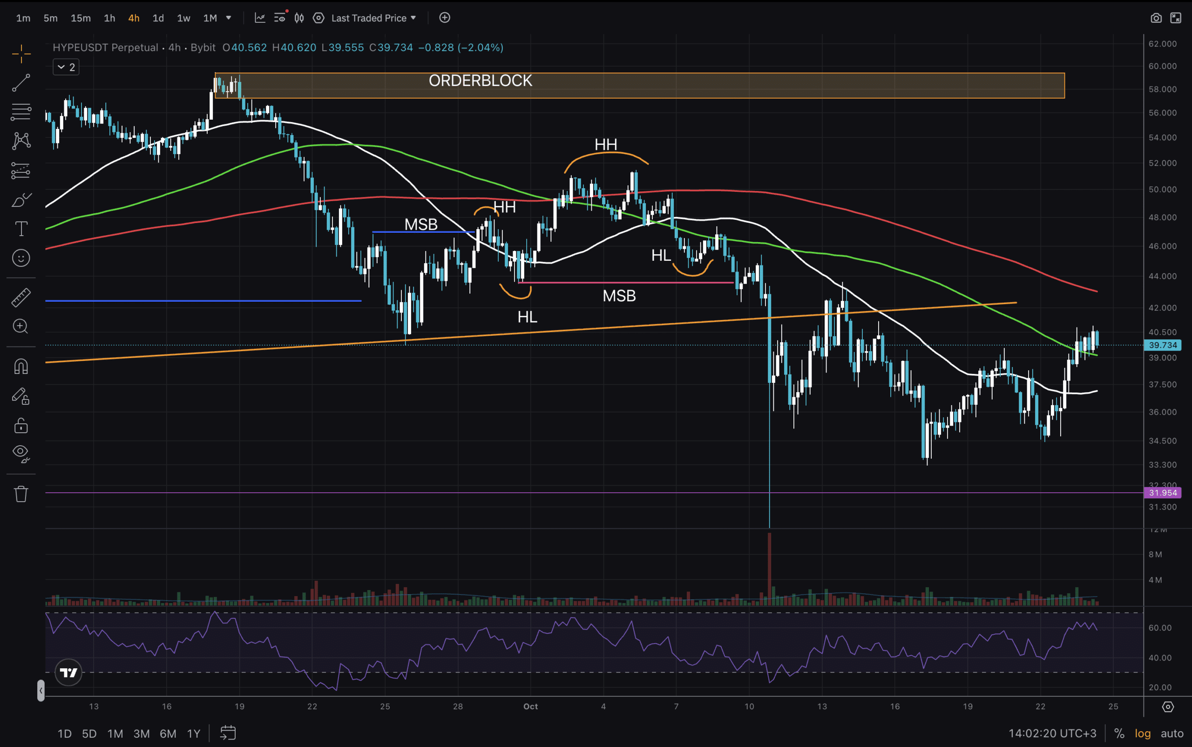Screen dimensions: 1192x747
Task: Select the text annotation tool
Action: 21,229
